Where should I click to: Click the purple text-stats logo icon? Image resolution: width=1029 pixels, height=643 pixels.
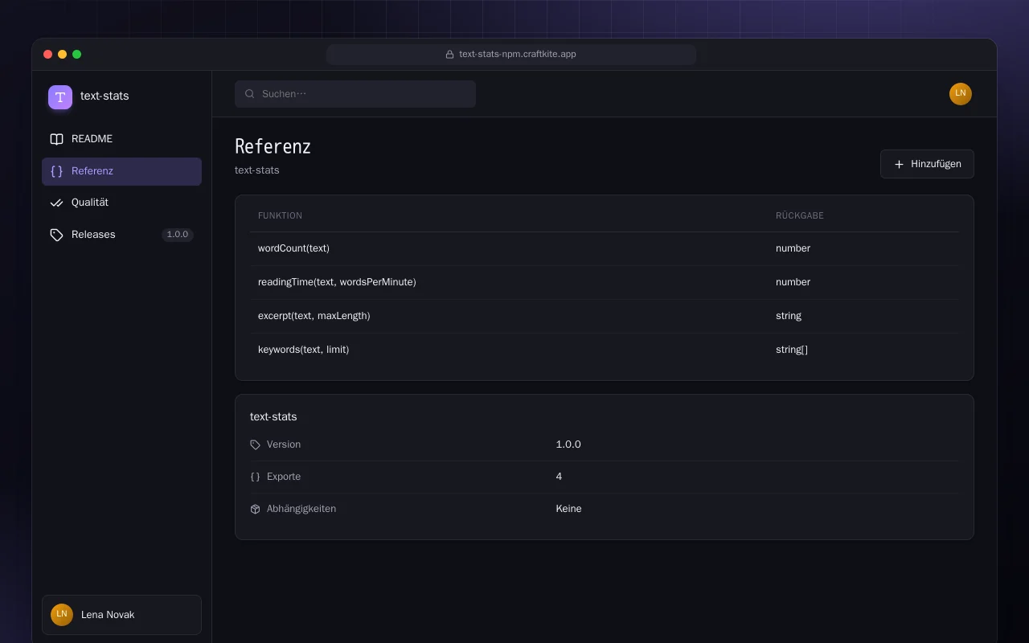60,97
